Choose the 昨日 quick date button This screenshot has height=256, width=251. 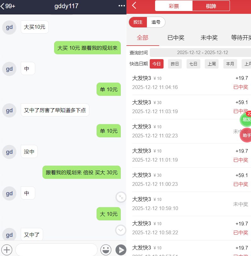[x=175, y=64]
